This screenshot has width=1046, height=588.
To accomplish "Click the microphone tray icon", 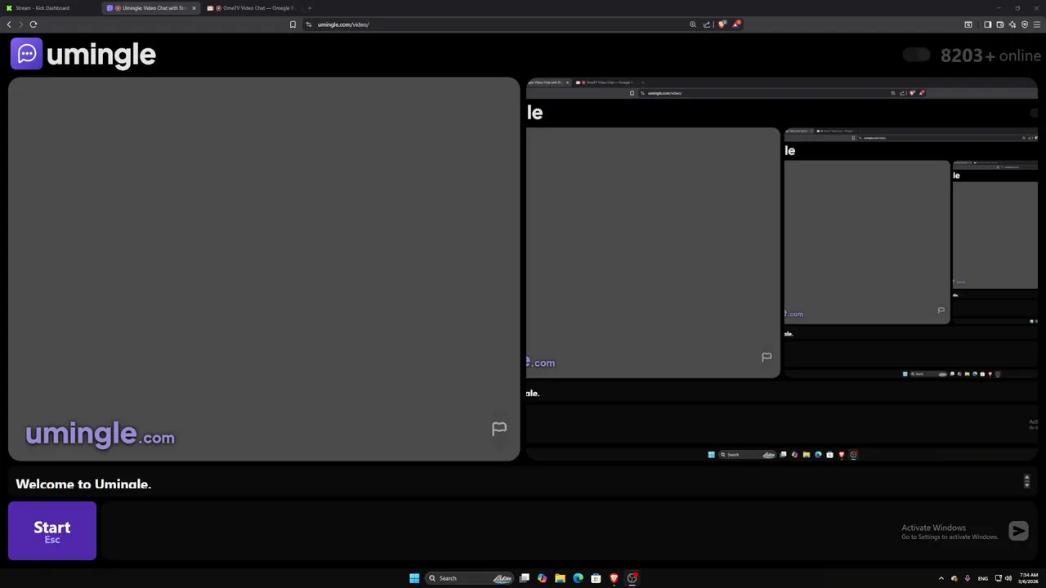I will [x=968, y=578].
